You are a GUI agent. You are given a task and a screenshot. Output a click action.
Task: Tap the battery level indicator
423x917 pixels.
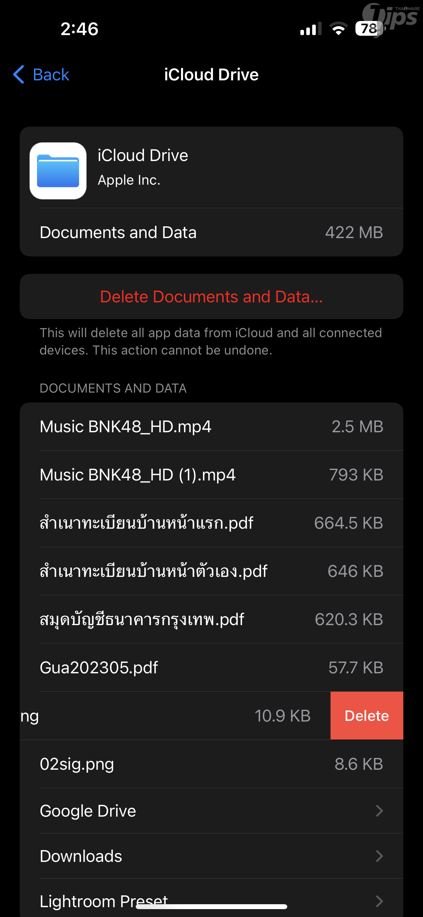click(x=369, y=29)
